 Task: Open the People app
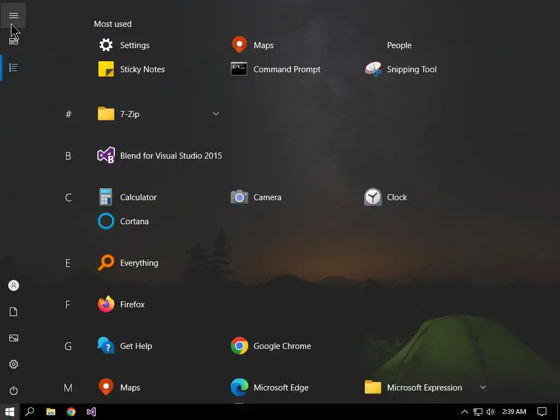pyautogui.click(x=399, y=45)
